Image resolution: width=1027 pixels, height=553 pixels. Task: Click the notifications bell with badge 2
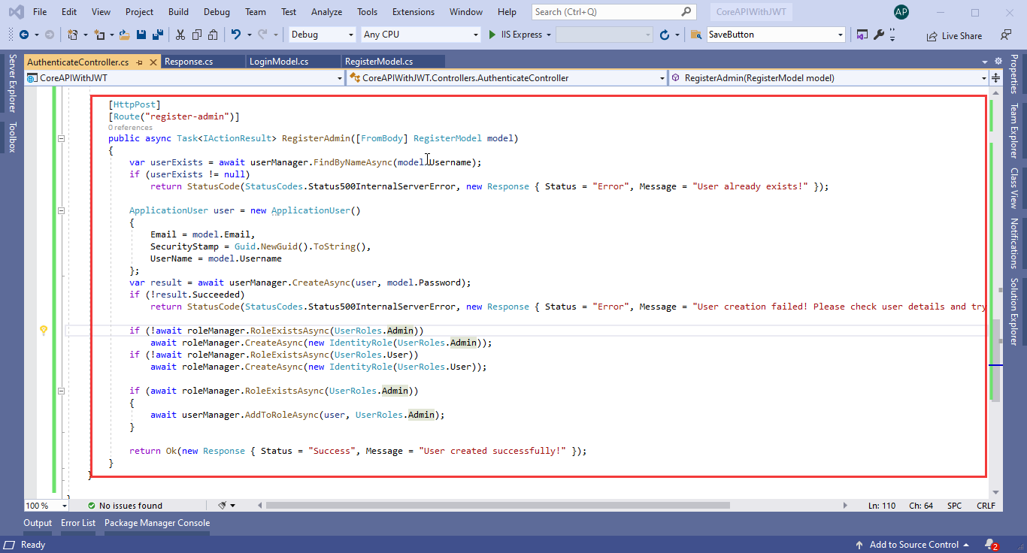pyautogui.click(x=991, y=545)
